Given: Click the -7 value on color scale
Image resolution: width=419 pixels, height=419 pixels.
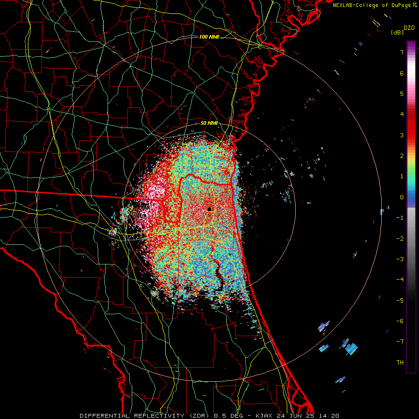Looking at the screenshot, I should tap(400, 342).
